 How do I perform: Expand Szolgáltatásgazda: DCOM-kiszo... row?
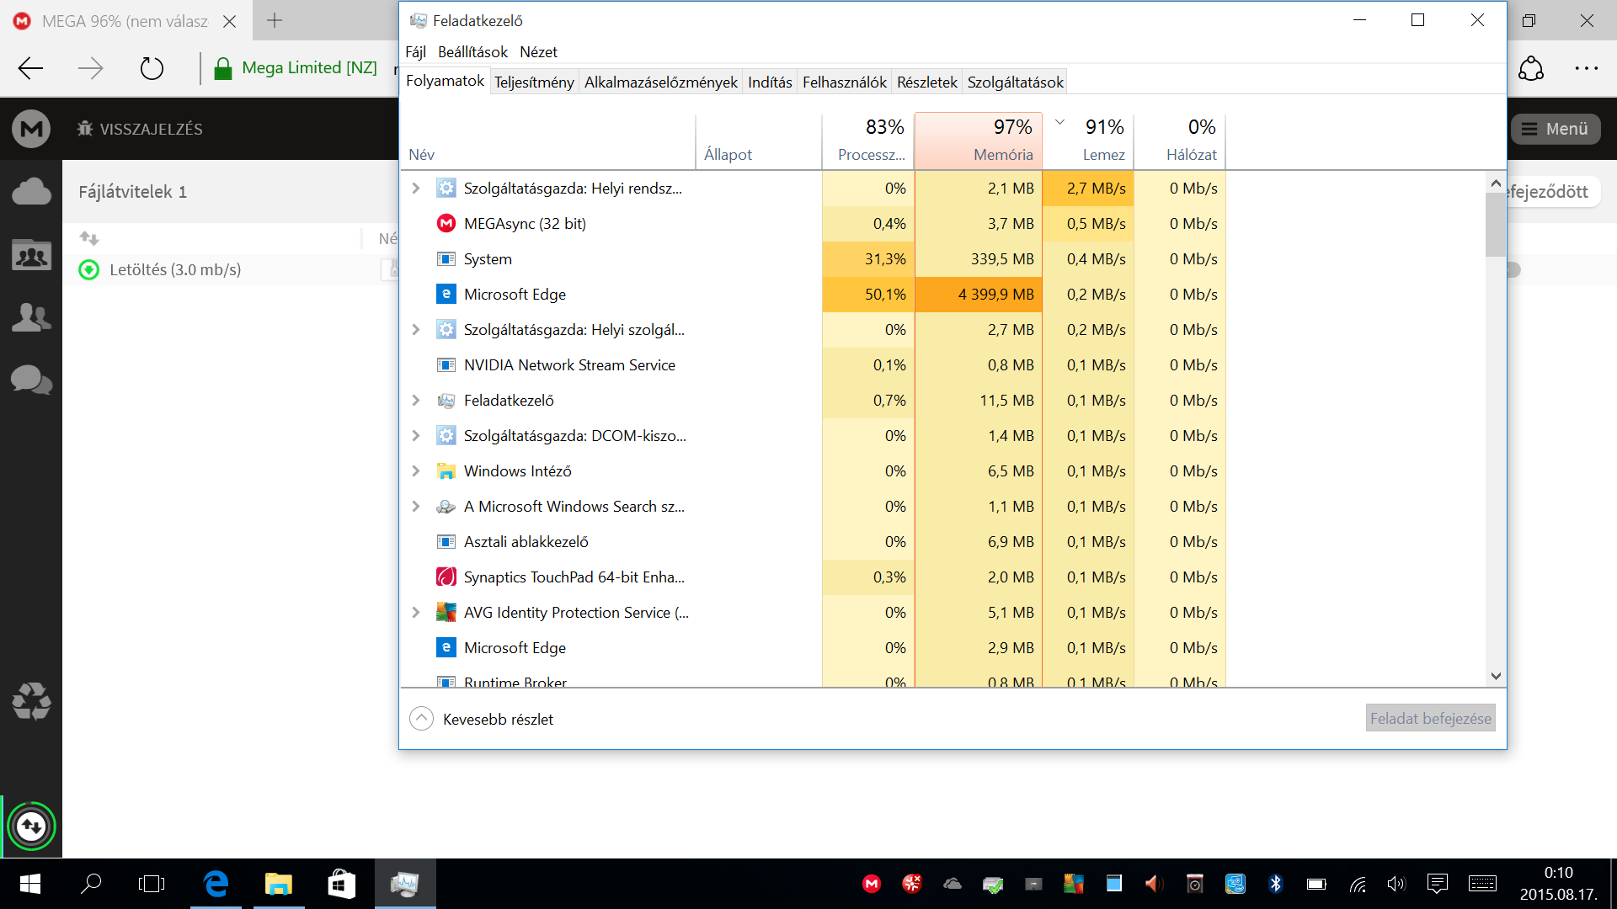[415, 436]
